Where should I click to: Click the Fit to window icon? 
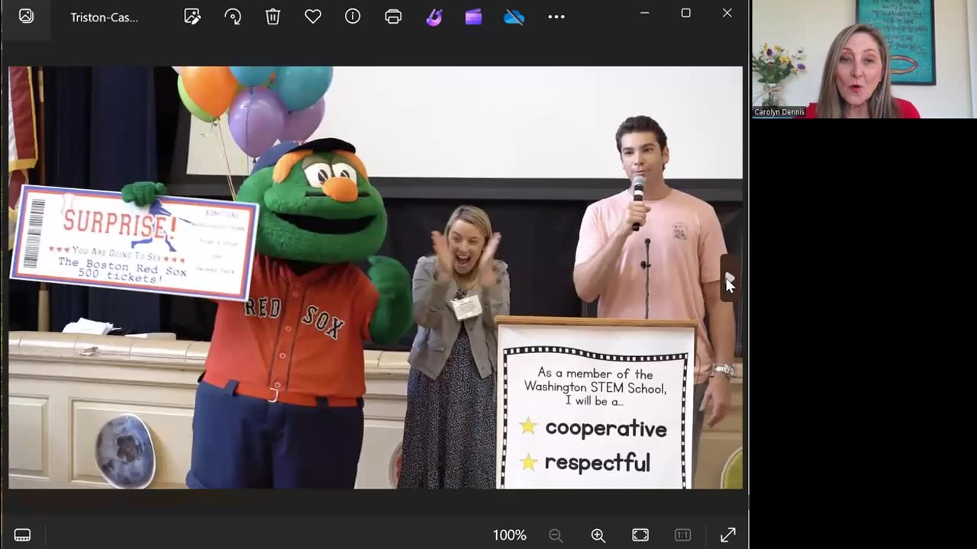(640, 535)
